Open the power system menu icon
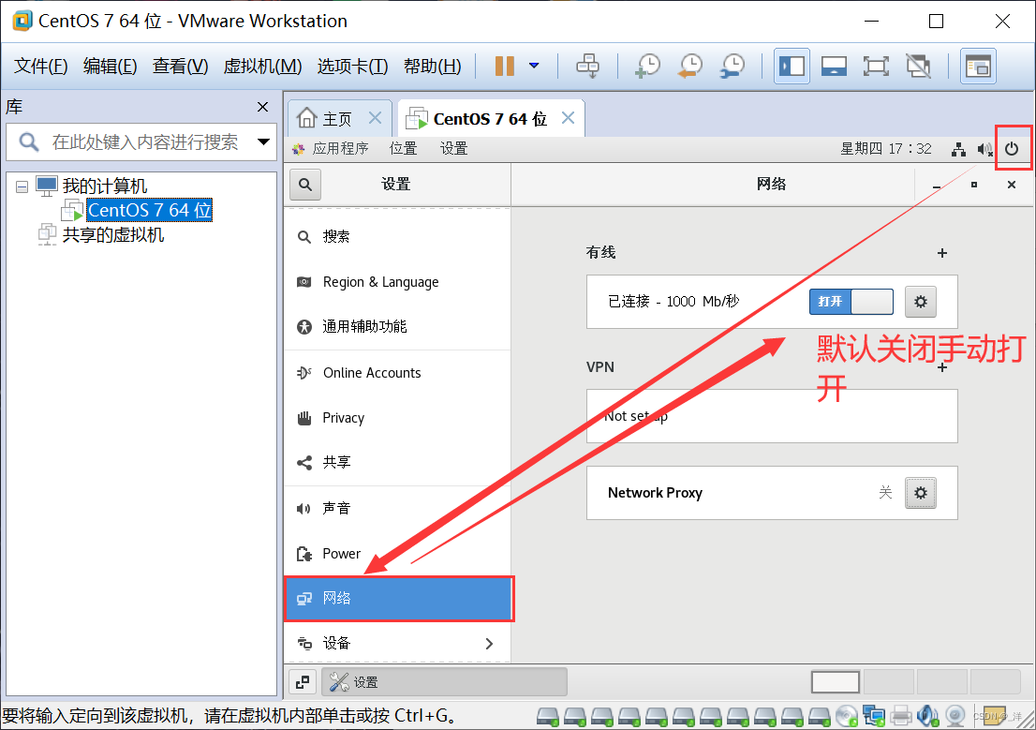 (1012, 149)
